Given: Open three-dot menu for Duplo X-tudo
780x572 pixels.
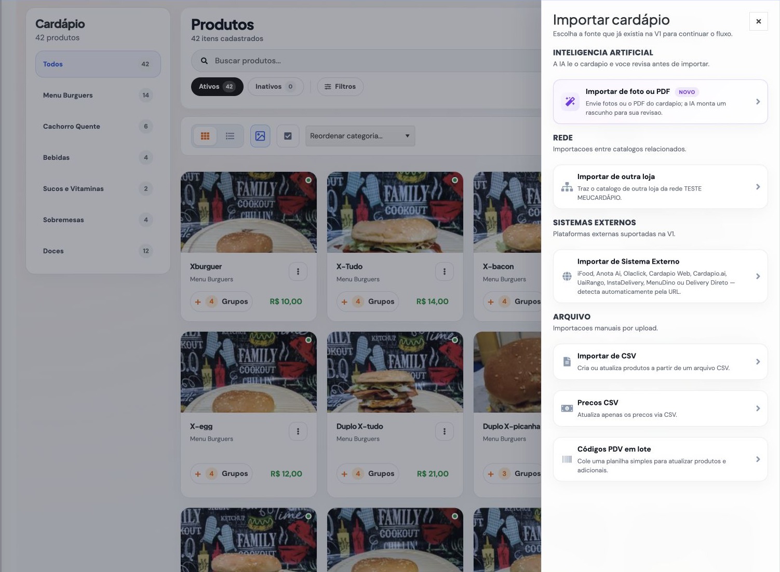Looking at the screenshot, I should (445, 431).
